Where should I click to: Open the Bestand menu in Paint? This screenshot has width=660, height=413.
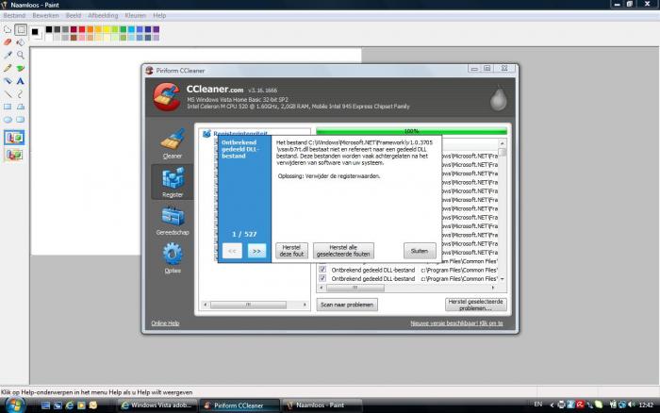tap(14, 16)
